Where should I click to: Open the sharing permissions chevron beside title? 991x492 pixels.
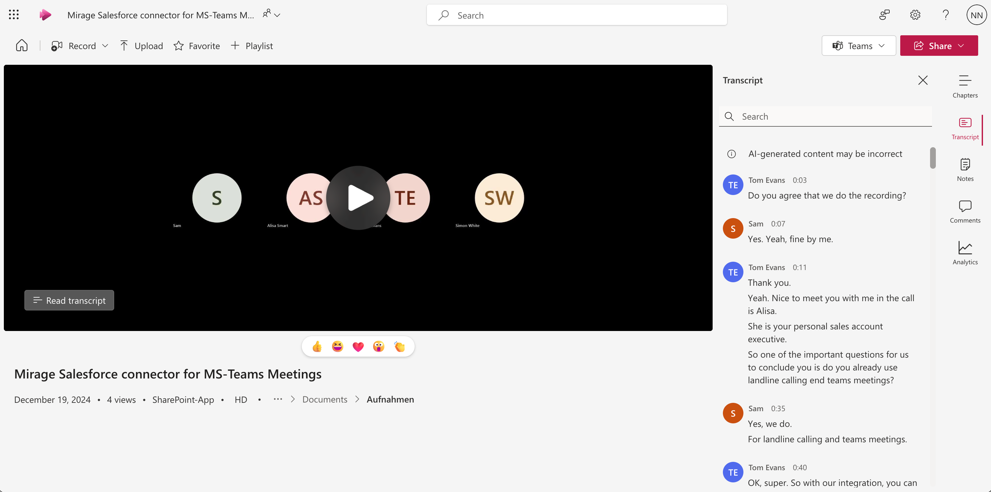pos(277,15)
